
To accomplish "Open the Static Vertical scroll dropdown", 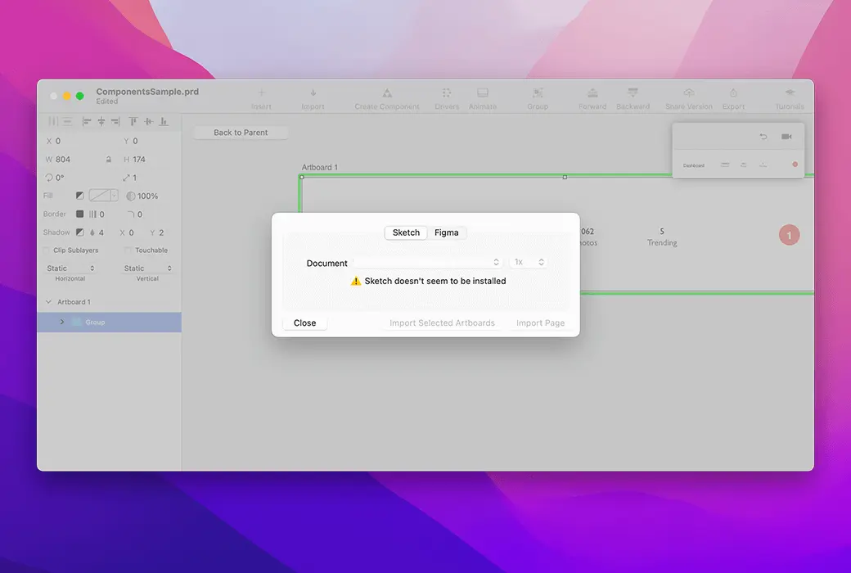I will point(147,268).
